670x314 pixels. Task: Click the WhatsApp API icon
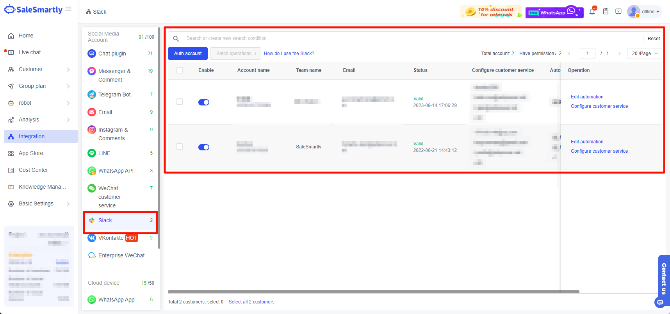[92, 171]
